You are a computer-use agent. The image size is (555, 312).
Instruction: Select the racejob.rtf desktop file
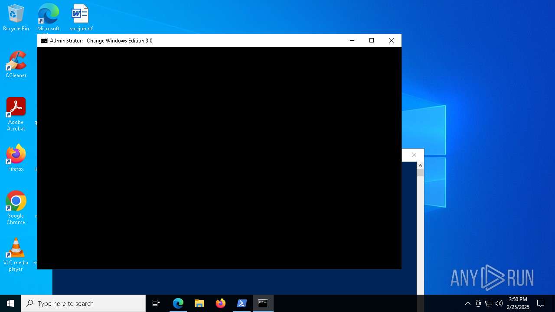[81, 18]
